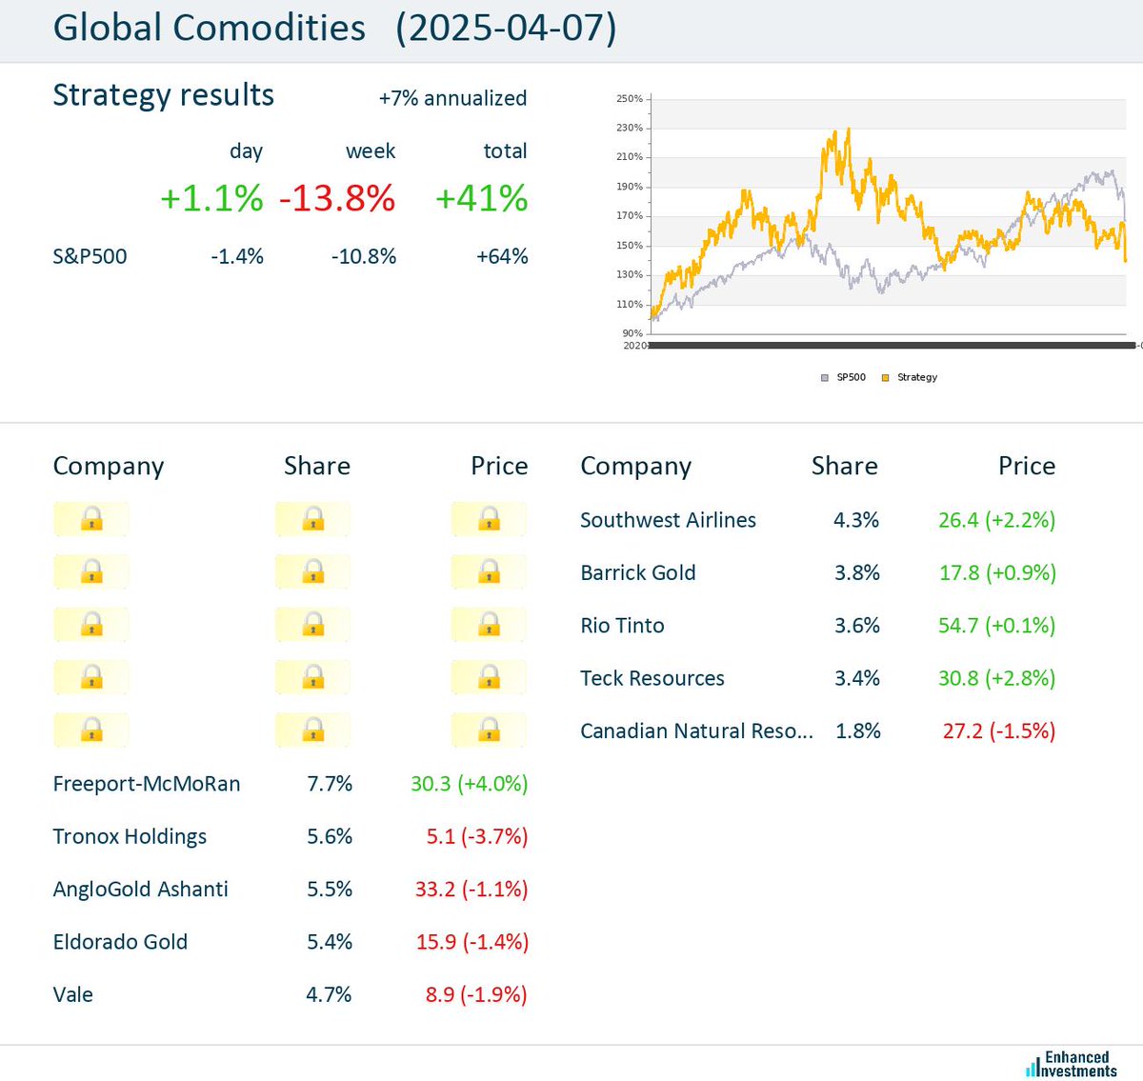Click Canadian Natural price 27.2 (-1.5%)
Image resolution: width=1143 pixels, height=1081 pixels.
click(x=999, y=731)
